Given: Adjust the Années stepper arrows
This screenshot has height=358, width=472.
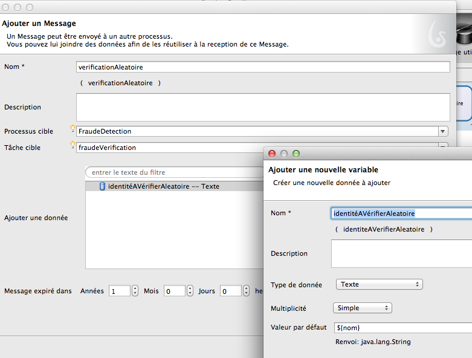Looking at the screenshot, I should pos(135,291).
